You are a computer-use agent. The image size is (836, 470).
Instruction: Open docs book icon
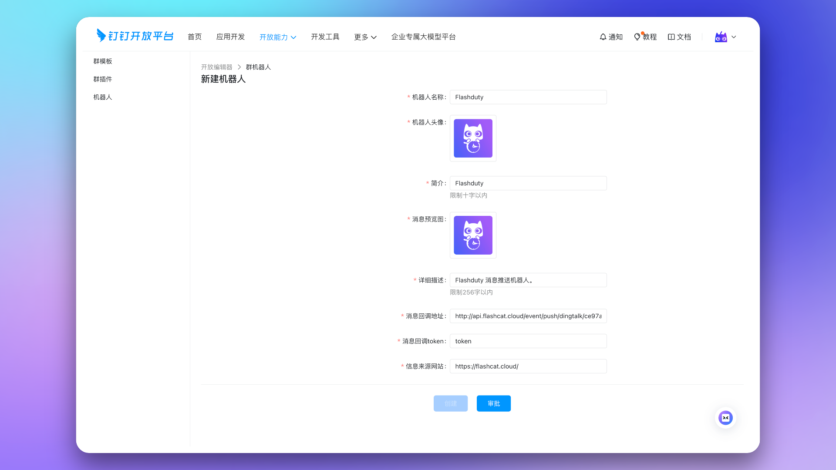[x=671, y=37]
